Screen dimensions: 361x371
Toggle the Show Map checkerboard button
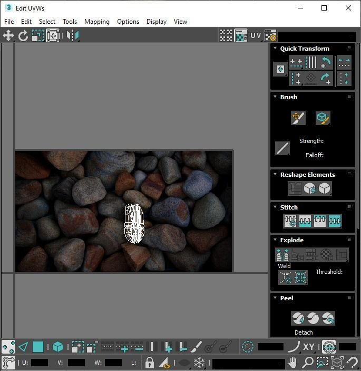tap(241, 35)
